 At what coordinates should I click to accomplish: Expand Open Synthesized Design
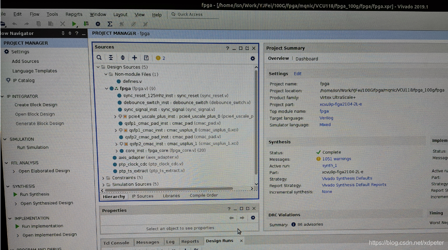pyautogui.click(x=16, y=203)
